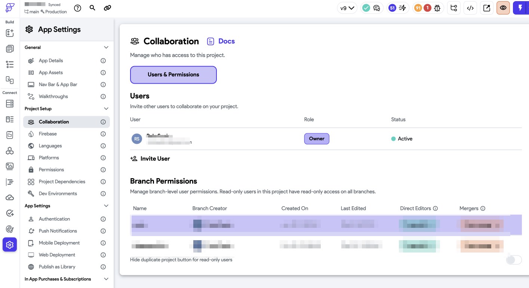
Task: Click the open-in-new-window share icon
Action: [x=487, y=8]
